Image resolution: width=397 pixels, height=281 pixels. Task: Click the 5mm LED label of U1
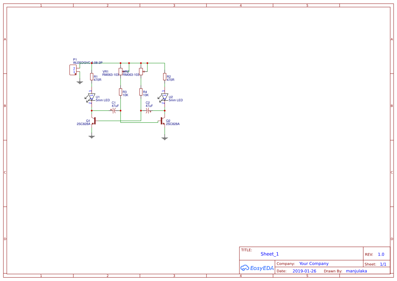103,100
